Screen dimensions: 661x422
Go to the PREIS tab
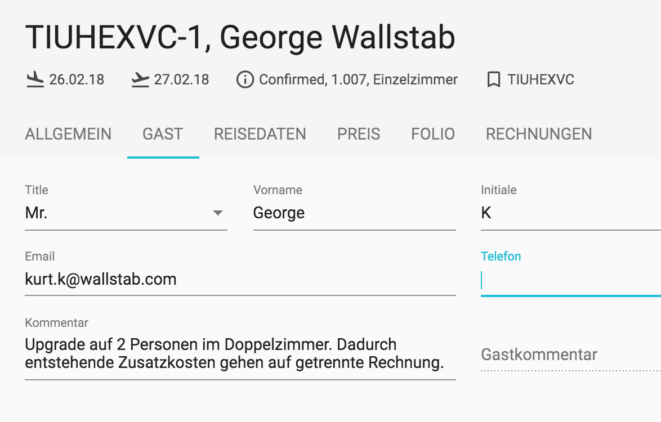(x=358, y=134)
